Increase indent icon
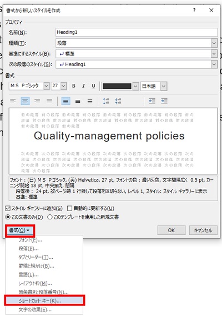 (x=164, y=101)
